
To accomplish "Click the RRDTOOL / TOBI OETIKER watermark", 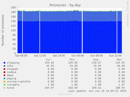I will click(x=127, y=14).
